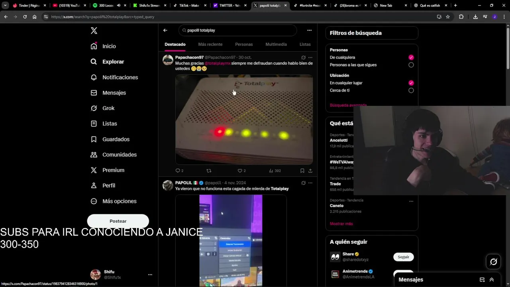Viewport: 510px width, 287px height.
Task: Click the back arrow beside search
Action: pyautogui.click(x=165, y=30)
